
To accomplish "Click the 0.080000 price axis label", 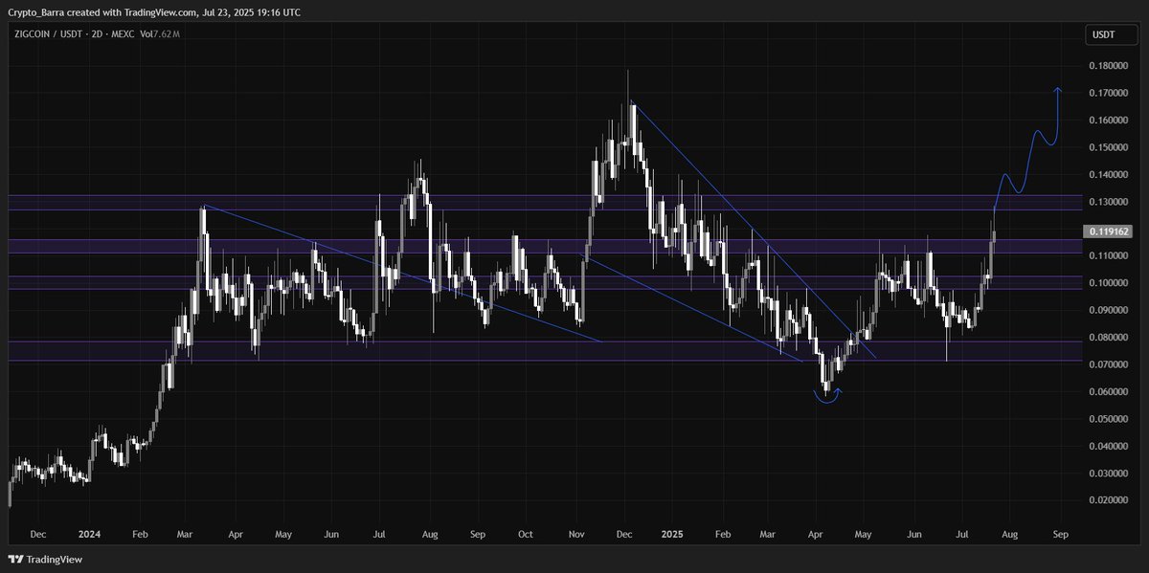I will [1109, 338].
